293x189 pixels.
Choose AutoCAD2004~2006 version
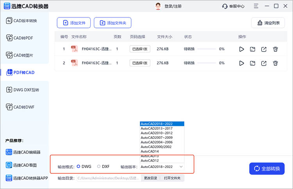coord(162,142)
